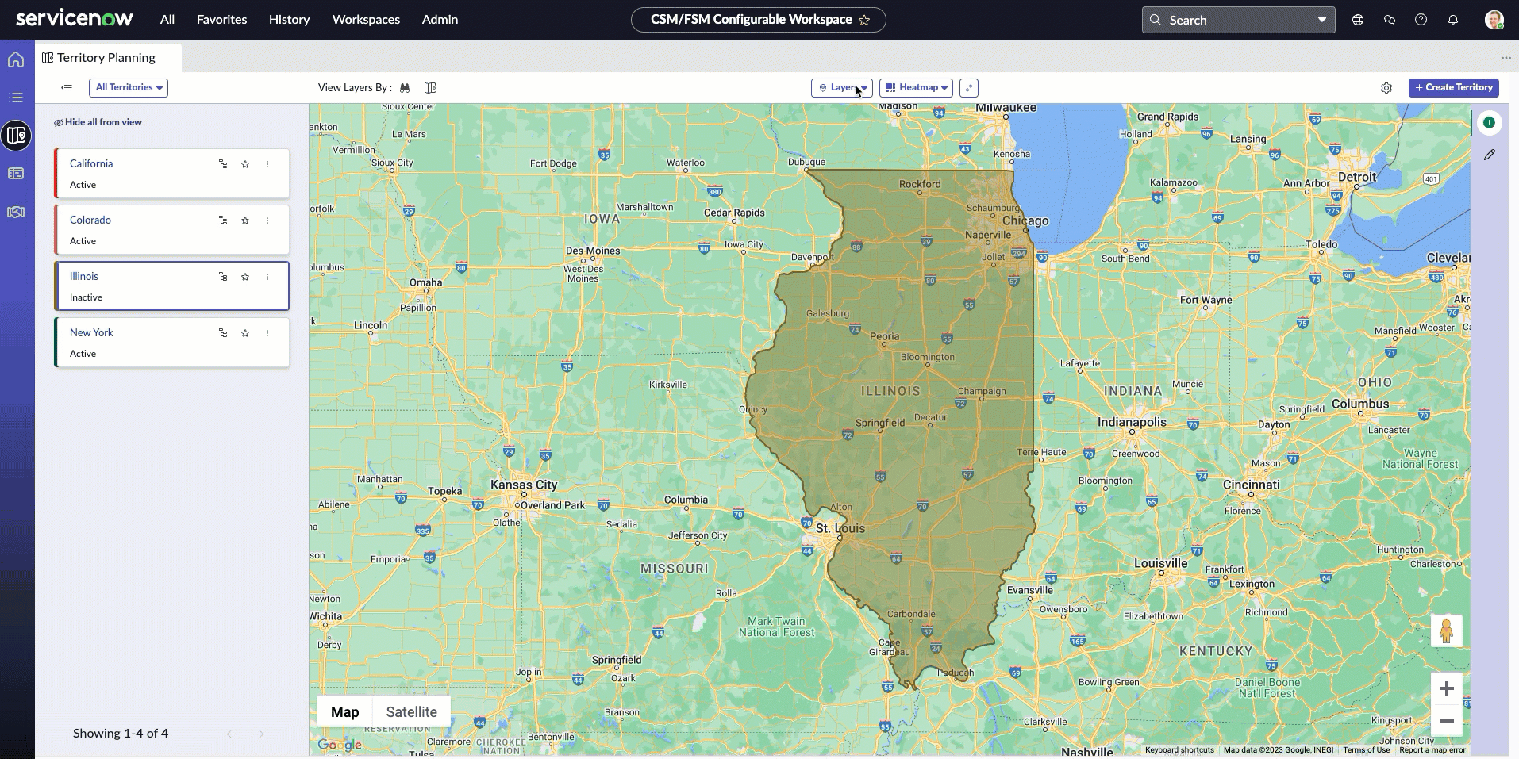Open the All menu
This screenshot has height=759, width=1519.
click(x=167, y=20)
